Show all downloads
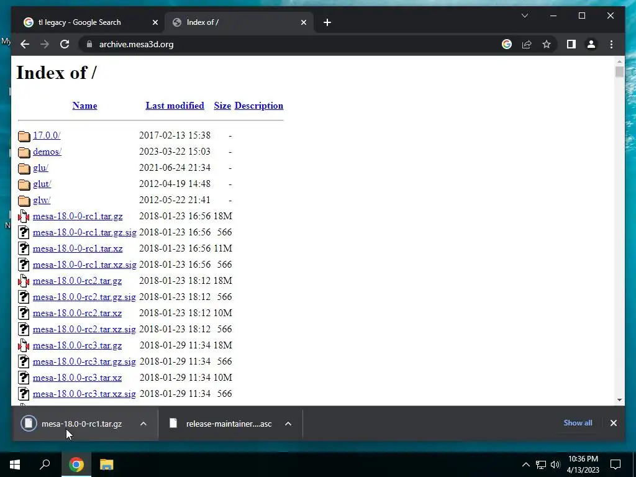 click(578, 423)
